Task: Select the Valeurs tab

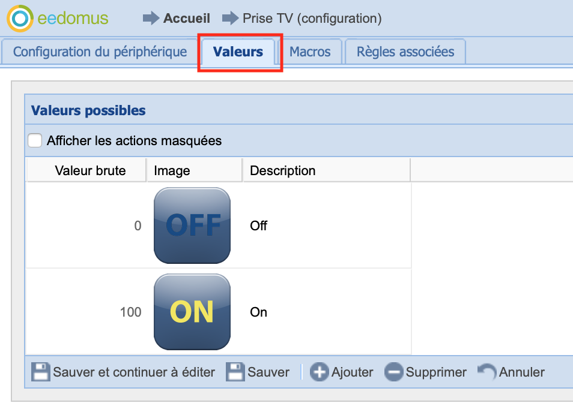Action: coord(238,52)
